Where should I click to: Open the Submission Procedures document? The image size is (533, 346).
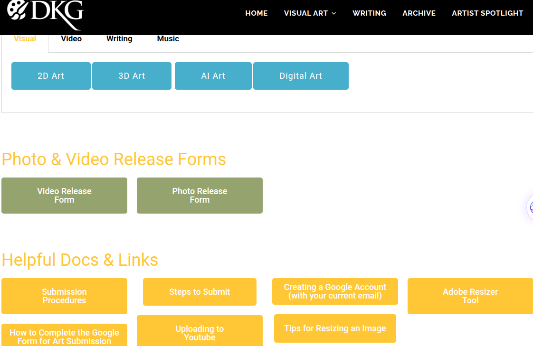(x=64, y=296)
